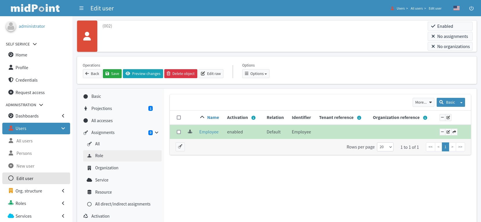Click the hamburger menu toggle icon
The image size is (481, 222).
pyautogui.click(x=81, y=8)
